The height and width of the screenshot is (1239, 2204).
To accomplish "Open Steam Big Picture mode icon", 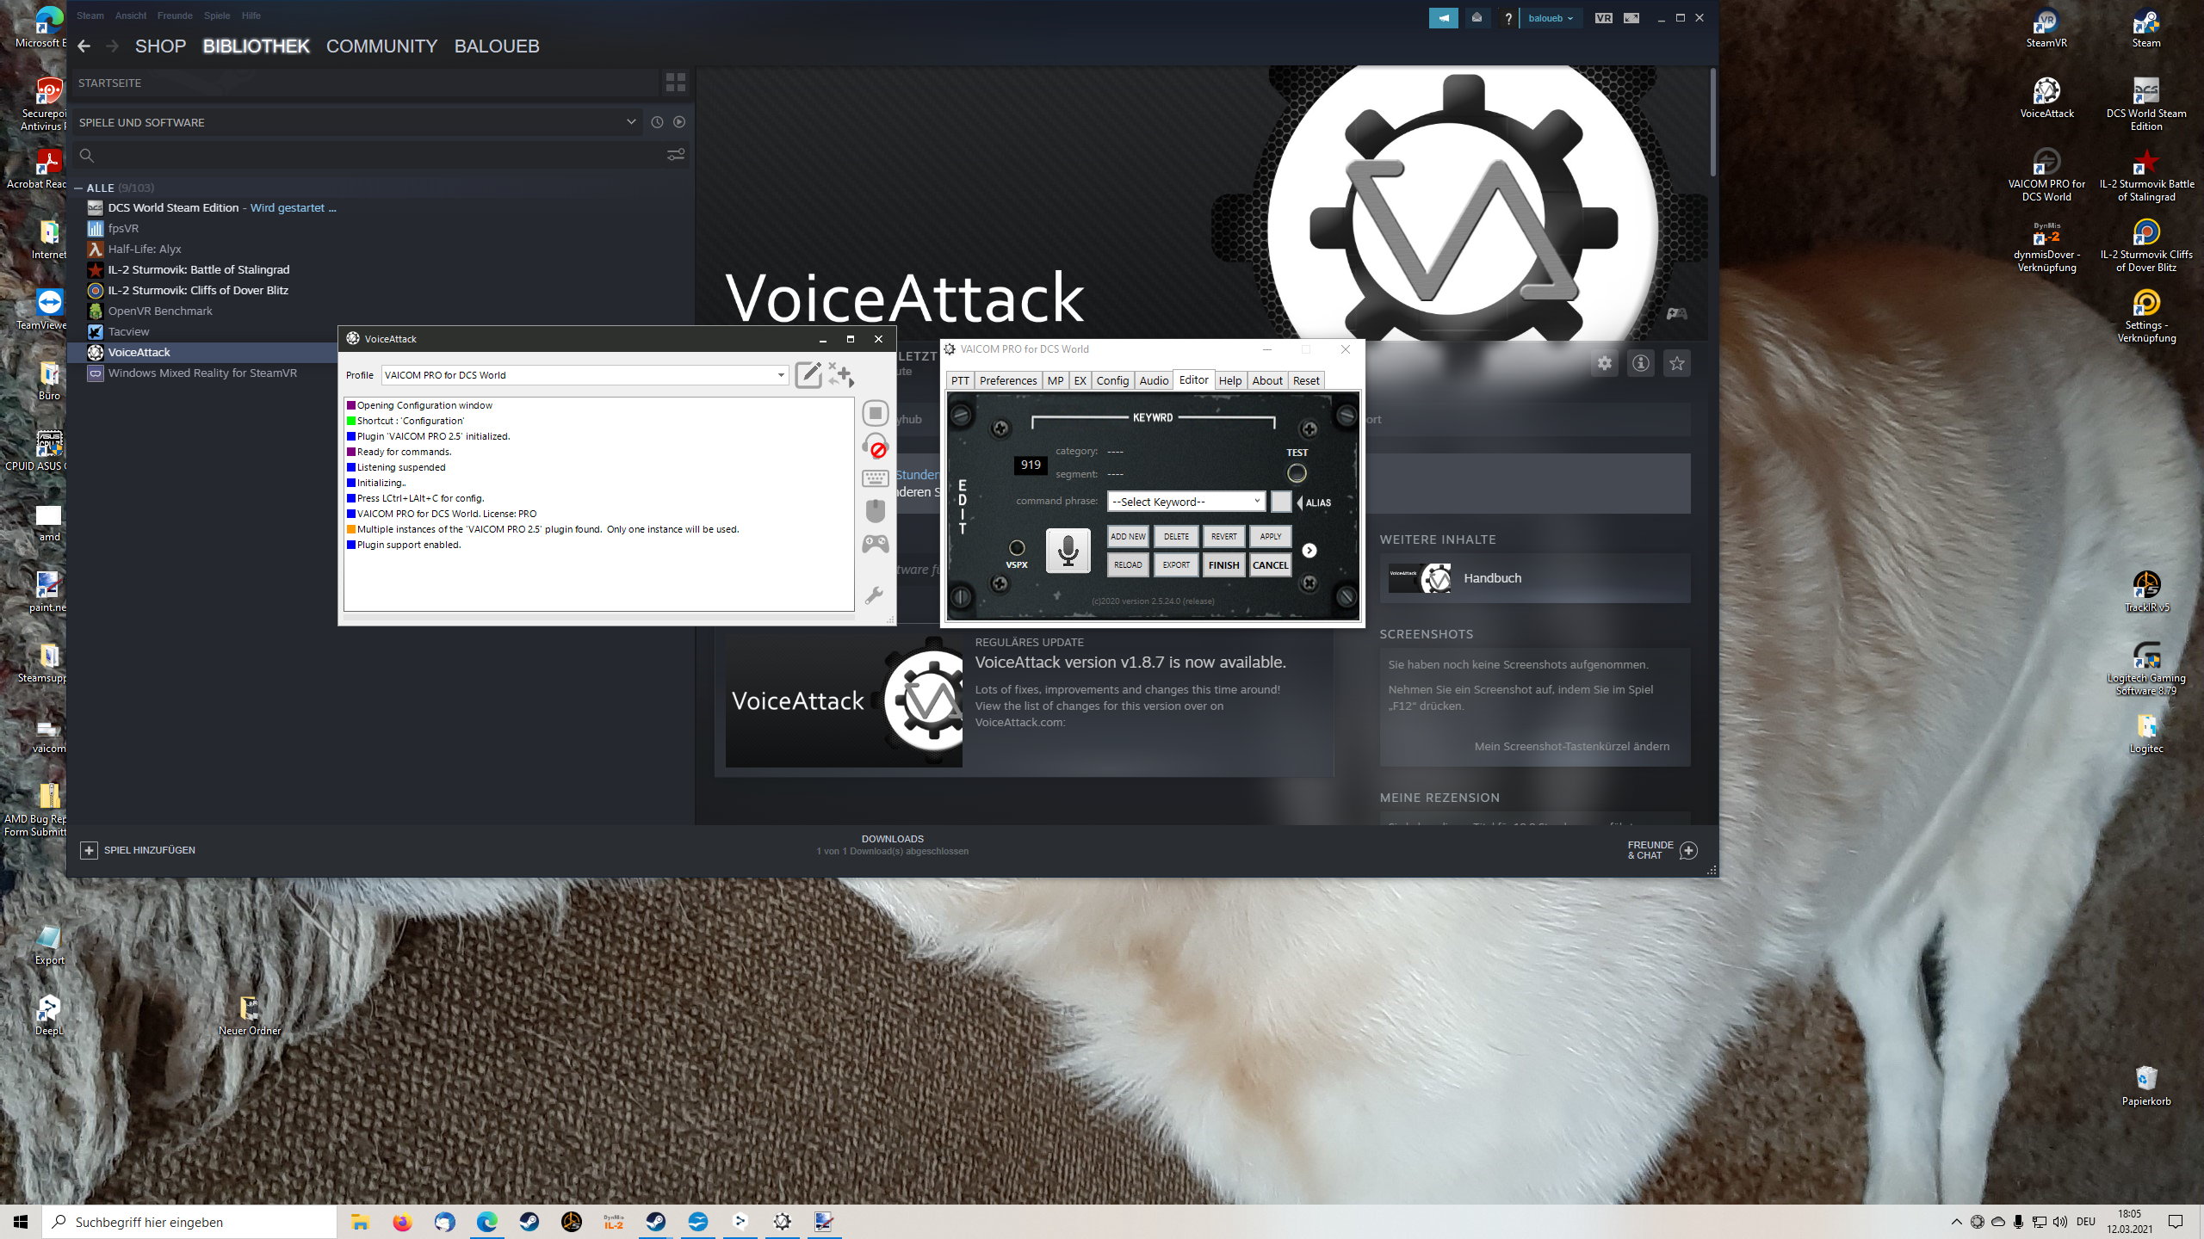I will pyautogui.click(x=1631, y=18).
